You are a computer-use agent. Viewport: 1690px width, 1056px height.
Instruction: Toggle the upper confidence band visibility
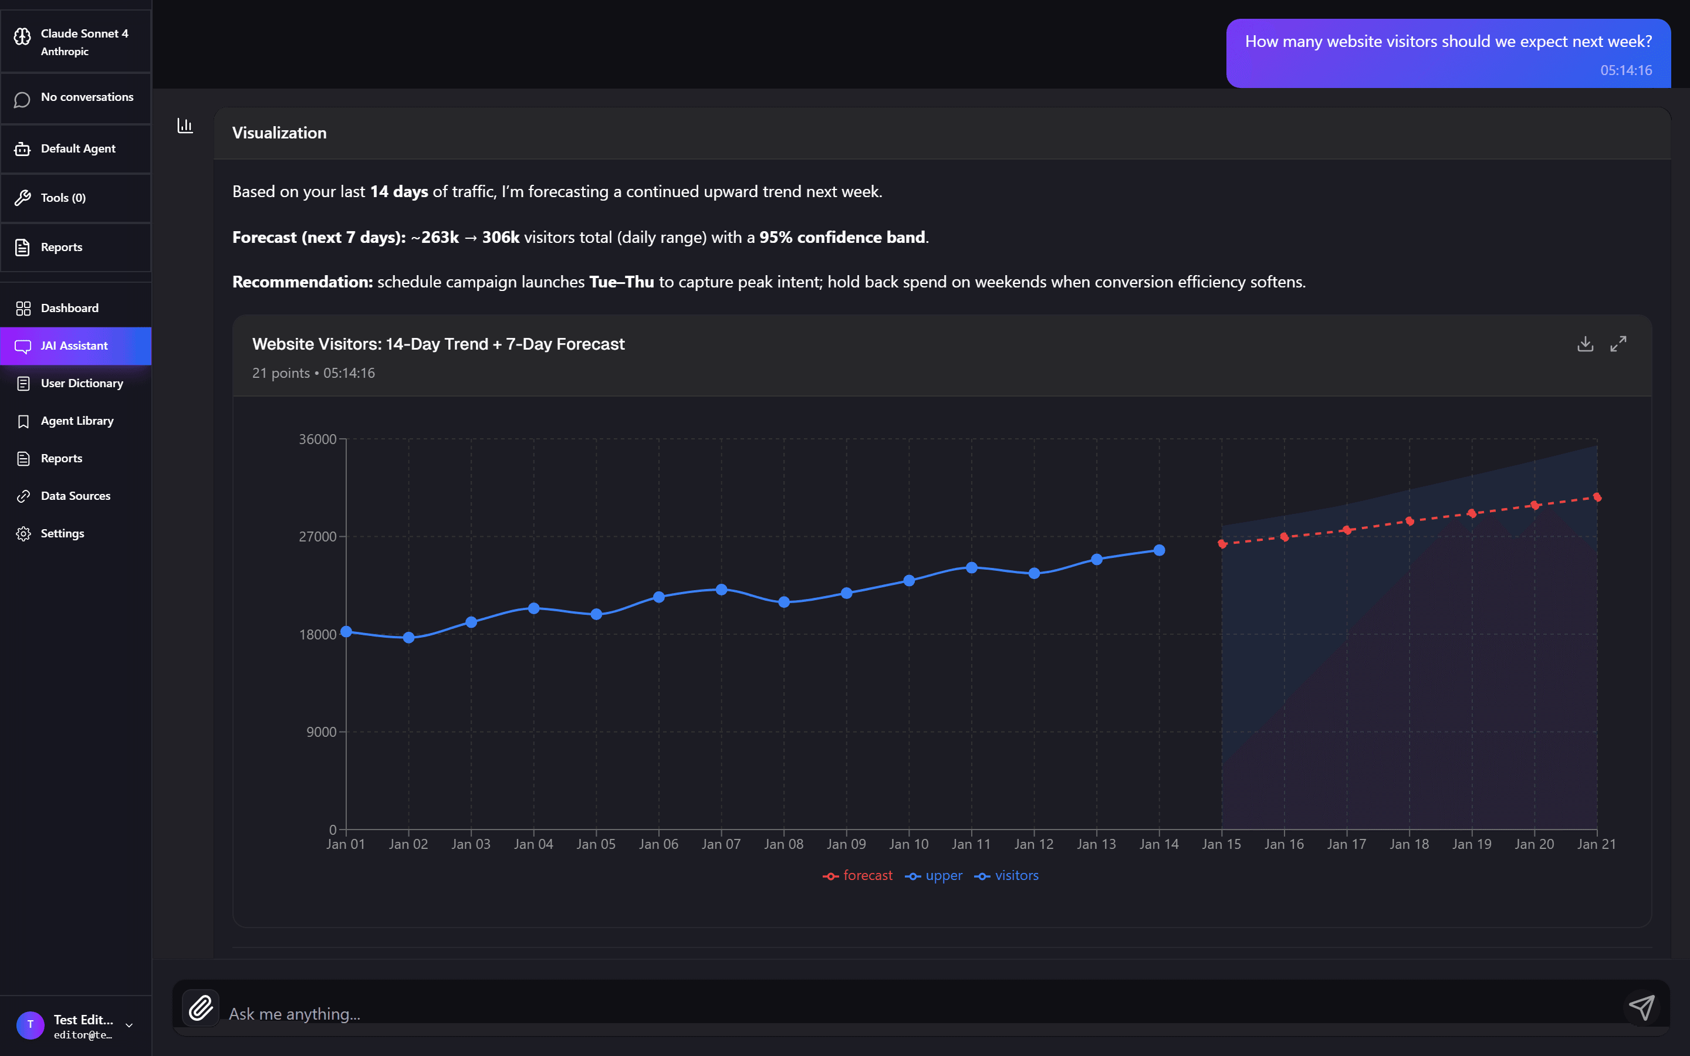pyautogui.click(x=933, y=875)
